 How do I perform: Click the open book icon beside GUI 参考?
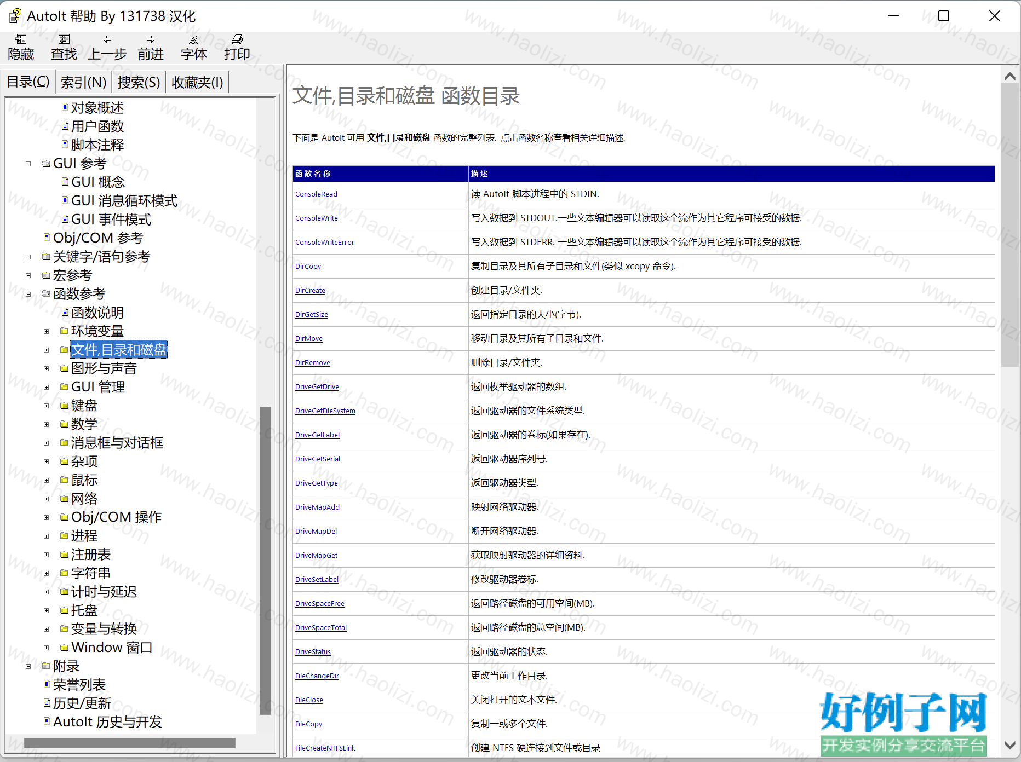tap(47, 163)
